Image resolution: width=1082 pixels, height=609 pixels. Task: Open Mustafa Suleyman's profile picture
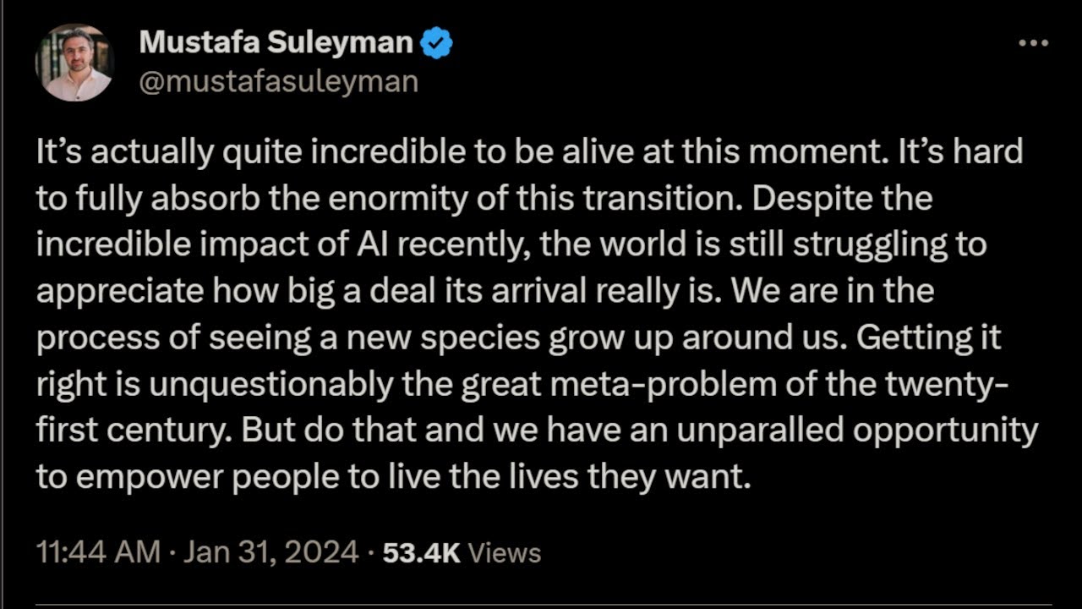point(74,63)
